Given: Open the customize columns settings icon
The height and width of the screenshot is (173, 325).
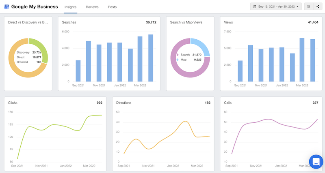Looking at the screenshot, I should click(309, 6).
